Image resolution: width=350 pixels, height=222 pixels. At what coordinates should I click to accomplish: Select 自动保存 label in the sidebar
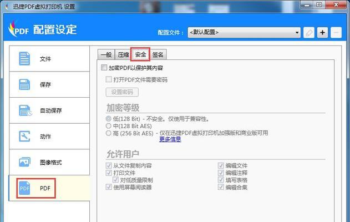click(x=50, y=110)
